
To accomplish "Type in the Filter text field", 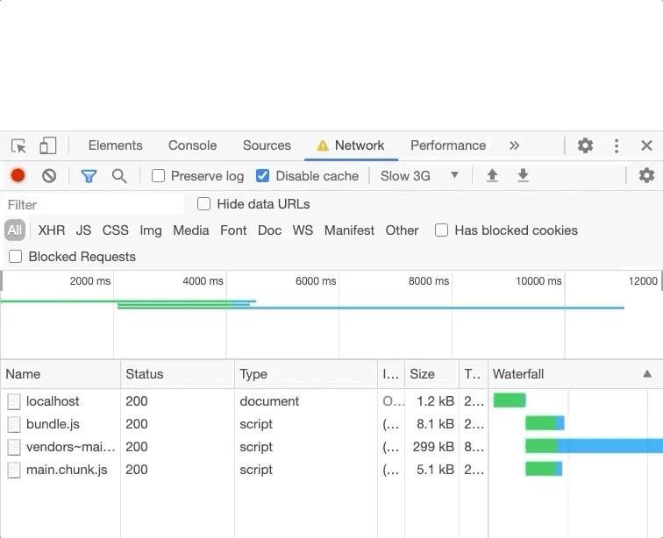I will point(92,205).
